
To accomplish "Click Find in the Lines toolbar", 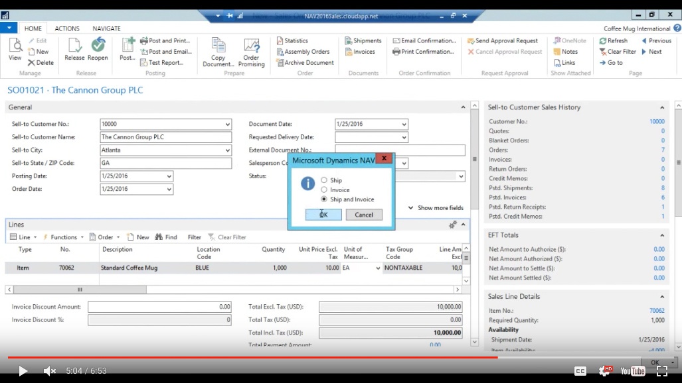I will tap(166, 237).
